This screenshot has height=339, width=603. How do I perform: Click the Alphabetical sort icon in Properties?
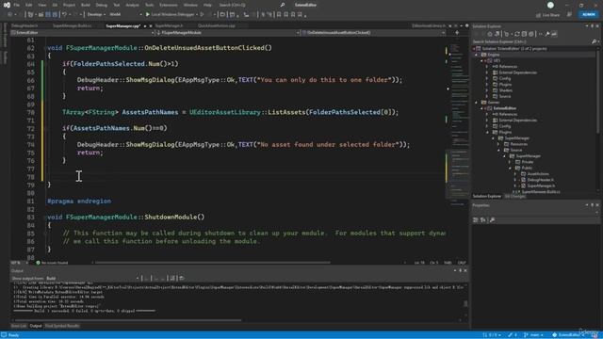pos(483,219)
